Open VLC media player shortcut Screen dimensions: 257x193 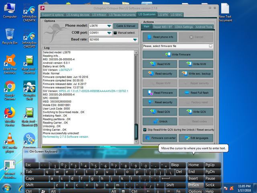(x=10, y=143)
